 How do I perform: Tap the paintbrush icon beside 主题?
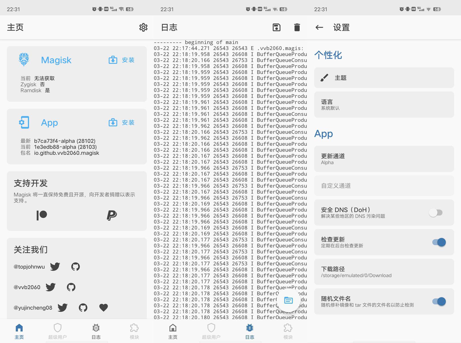324,78
